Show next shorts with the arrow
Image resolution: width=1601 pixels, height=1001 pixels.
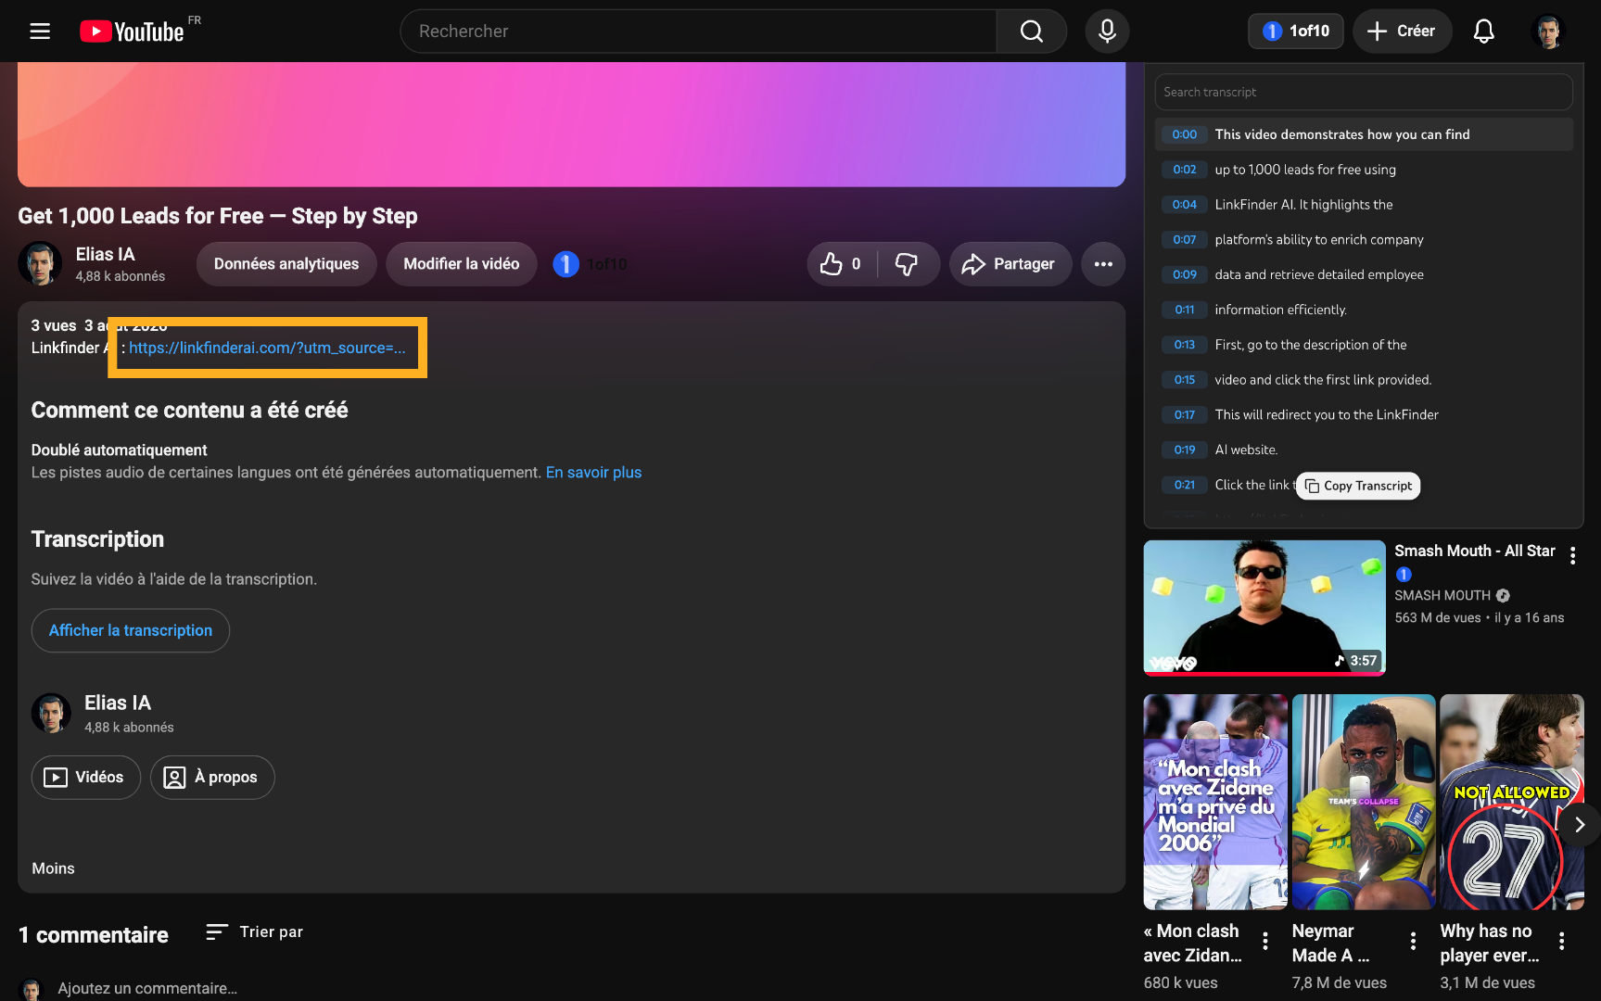[1580, 825]
